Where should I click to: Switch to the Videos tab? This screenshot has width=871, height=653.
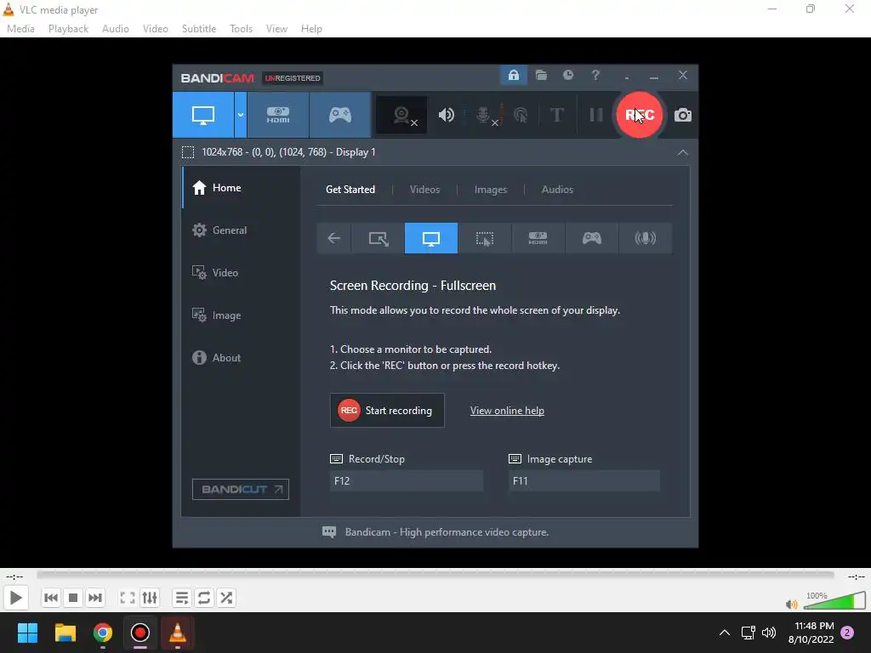(425, 190)
